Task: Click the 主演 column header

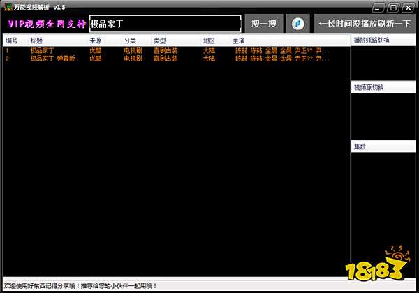Action: (x=239, y=41)
